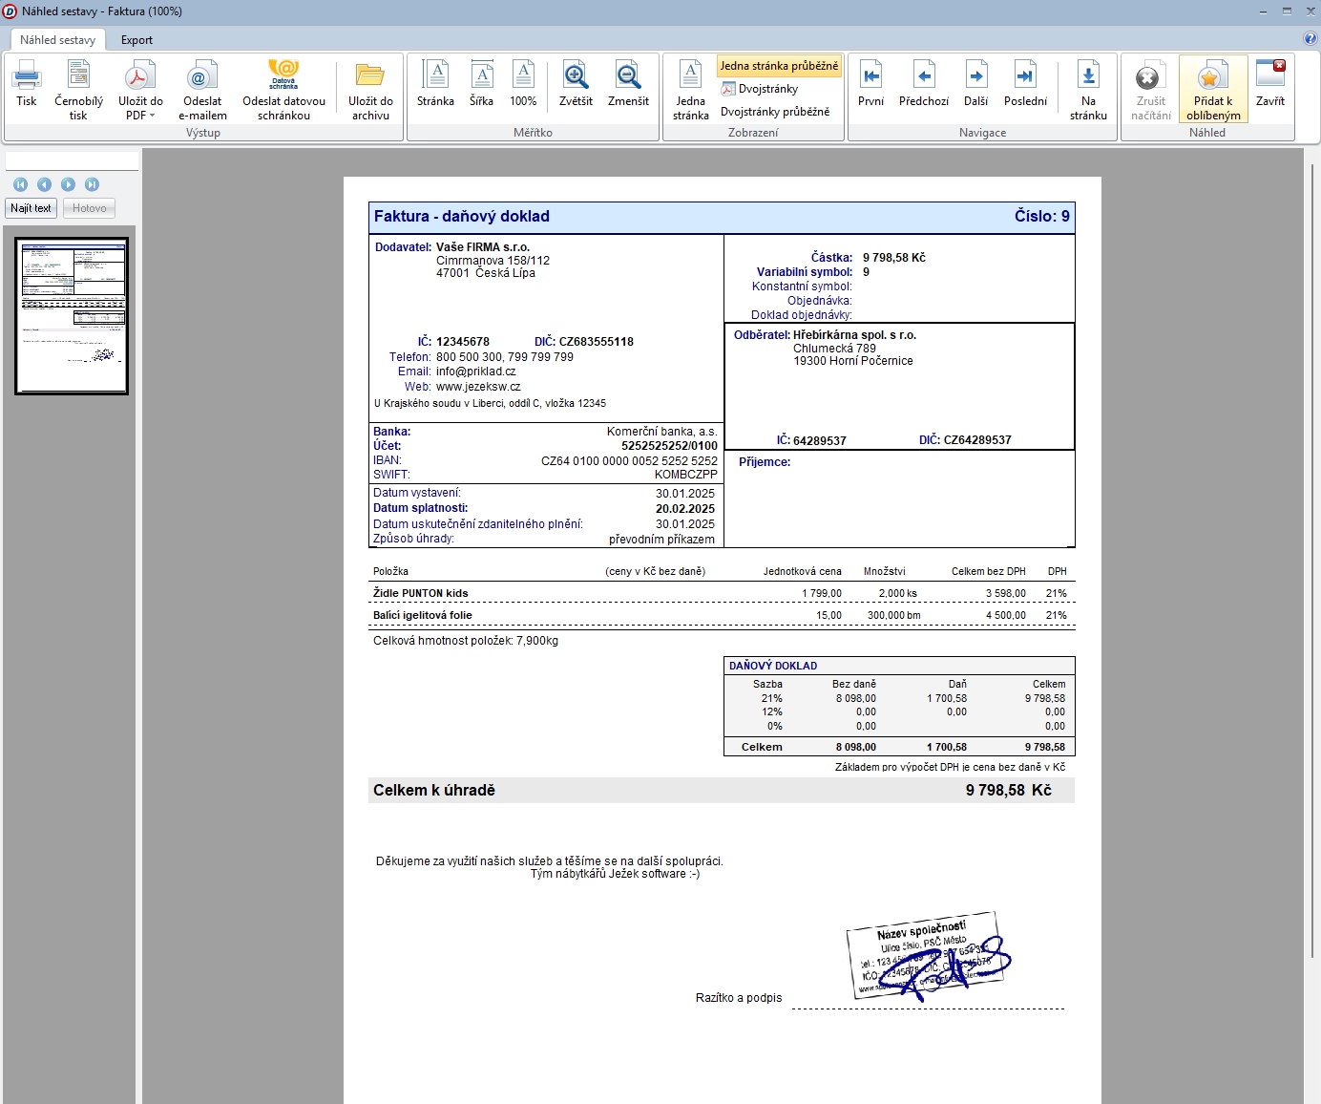Select the invoice page thumbnail
This screenshot has width=1321, height=1104.
tap(72, 316)
